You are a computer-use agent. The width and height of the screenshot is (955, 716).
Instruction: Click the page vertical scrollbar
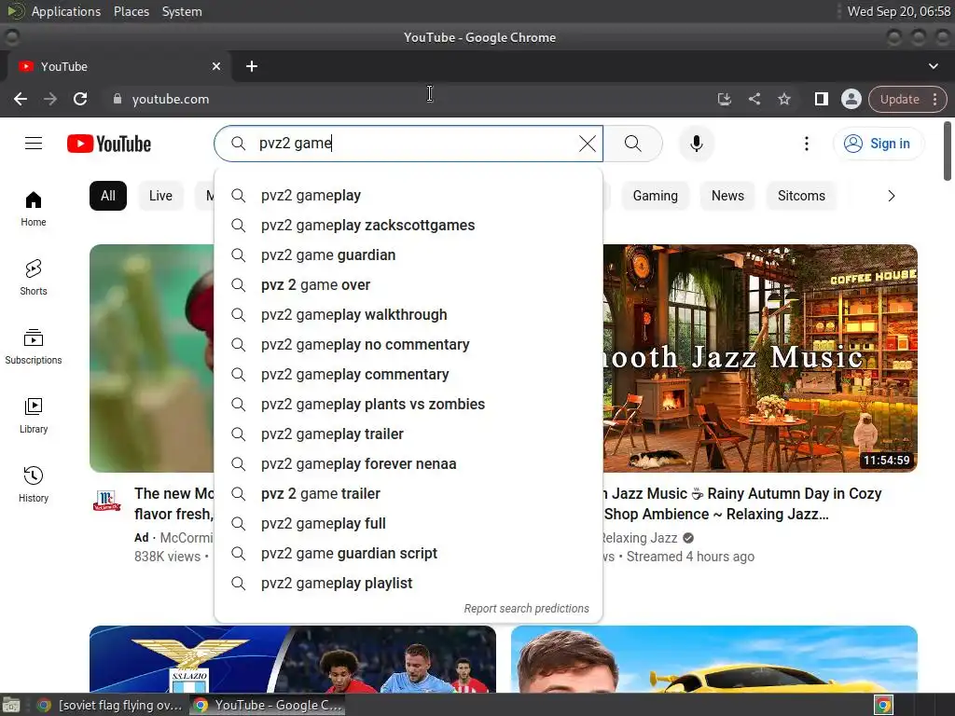click(948, 151)
